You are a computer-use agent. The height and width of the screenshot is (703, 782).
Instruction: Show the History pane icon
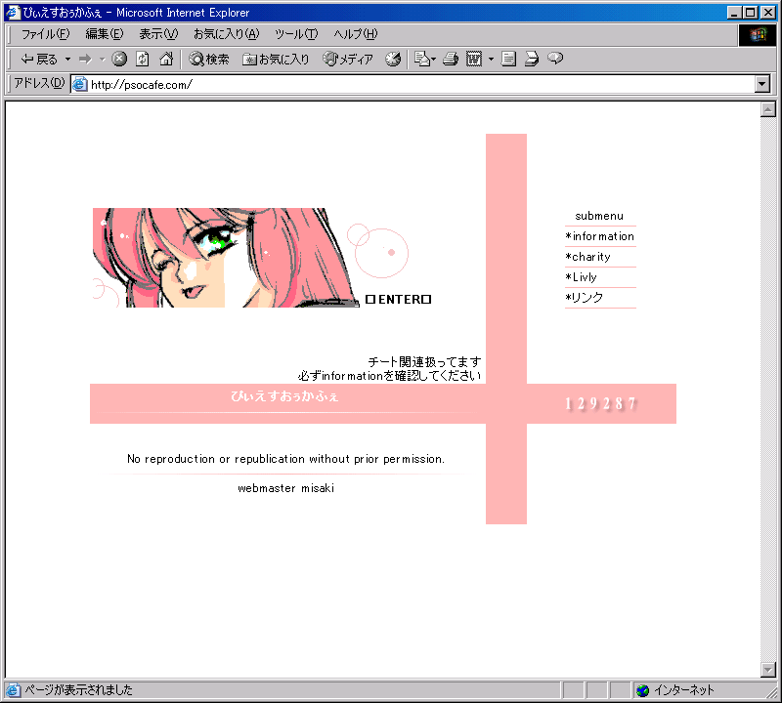coord(393,59)
